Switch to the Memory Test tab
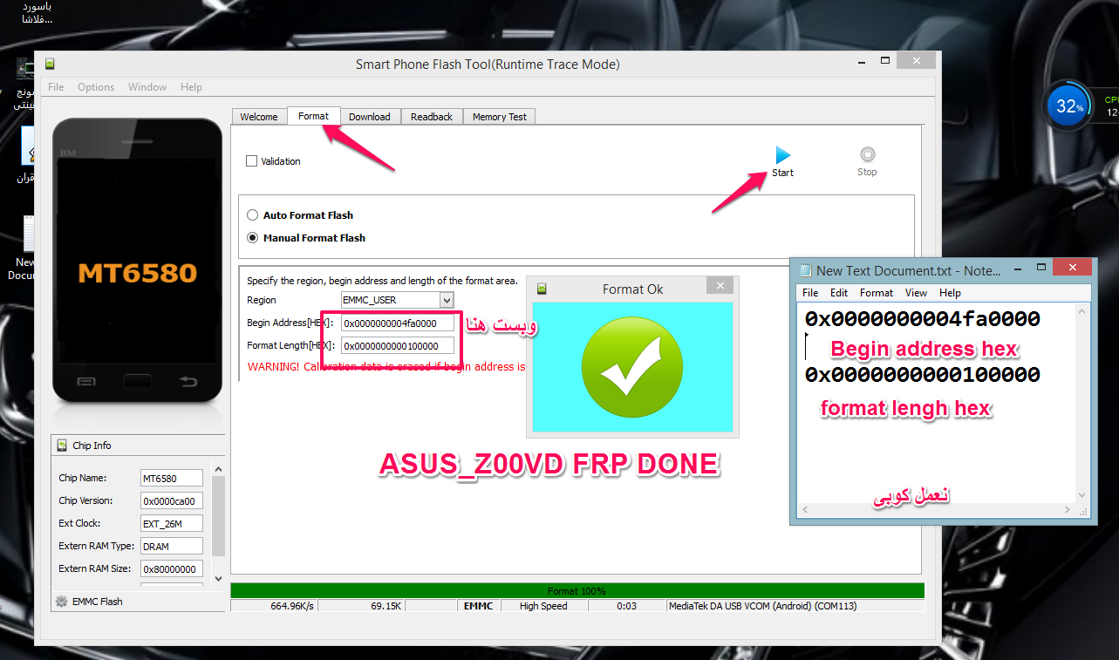Image resolution: width=1119 pixels, height=660 pixels. [x=500, y=117]
